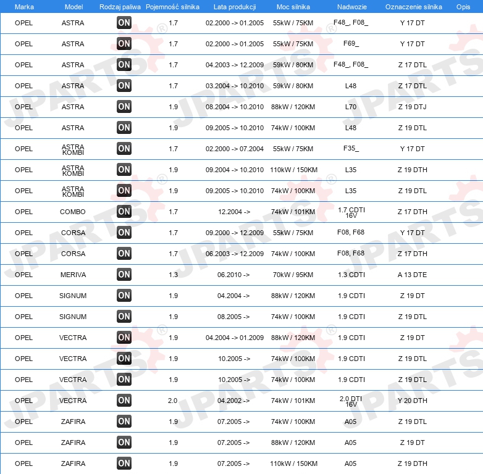483x474 pixels.
Task: Click ON icon in CORSA Y 17 DT row
Action: pyautogui.click(x=124, y=233)
